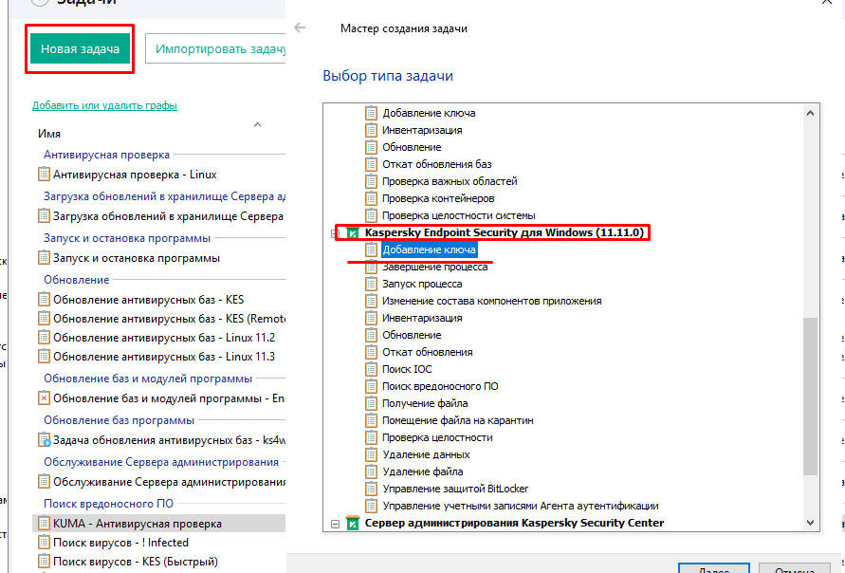Select Откат обновления баз task type
The image size is (845, 573).
coord(436,164)
